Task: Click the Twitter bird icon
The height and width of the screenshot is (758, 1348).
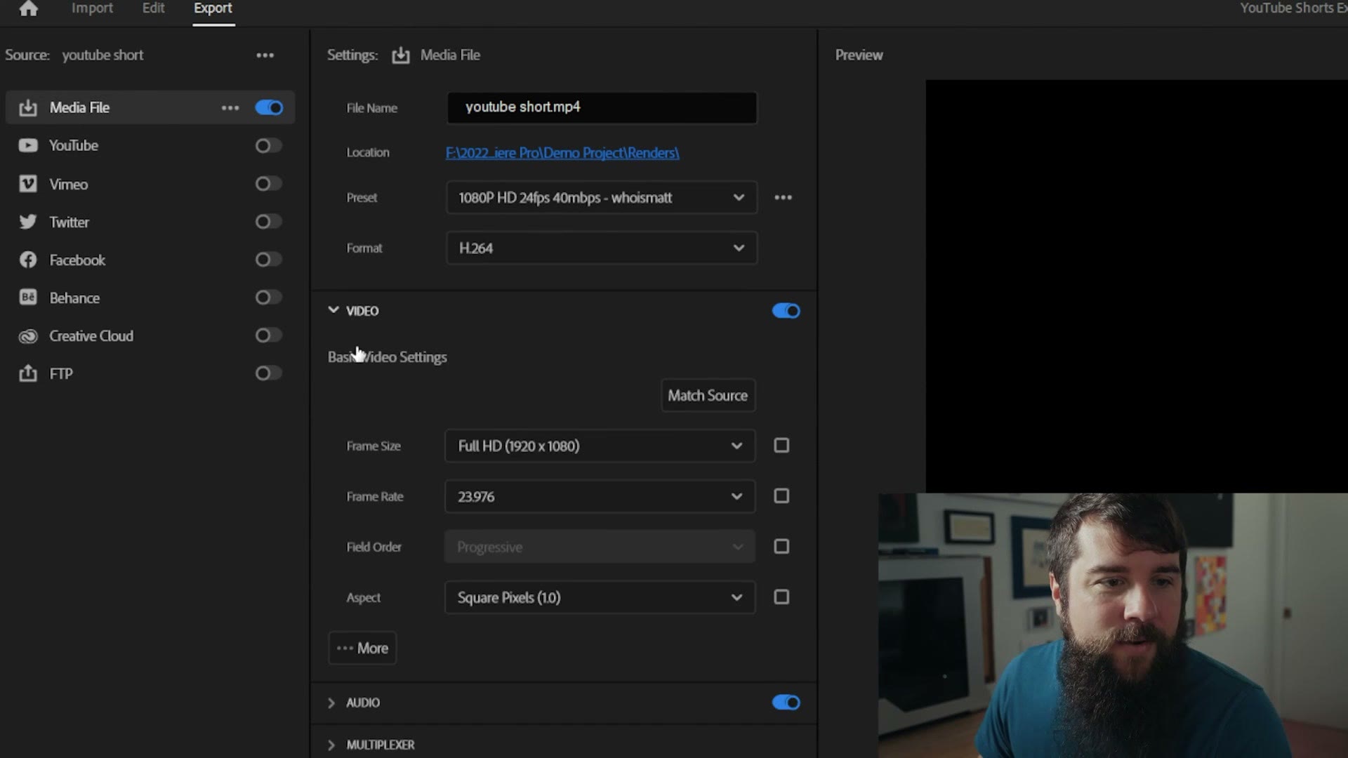Action: tap(27, 222)
